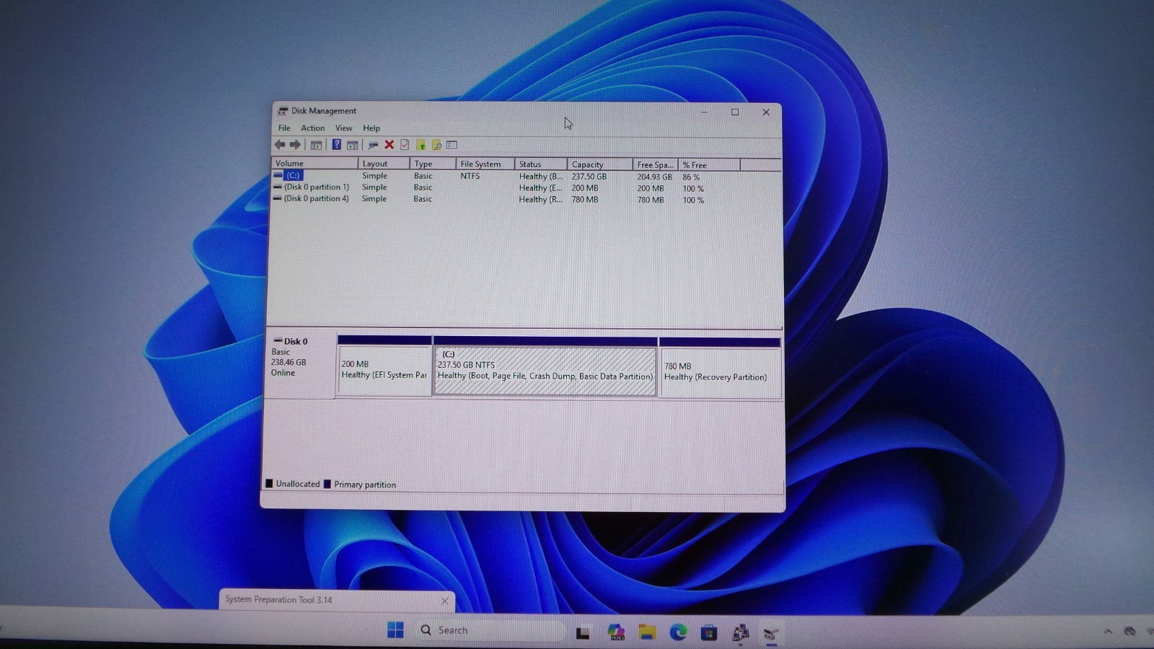Maximize the Disk Management window
The height and width of the screenshot is (649, 1154).
735,112
